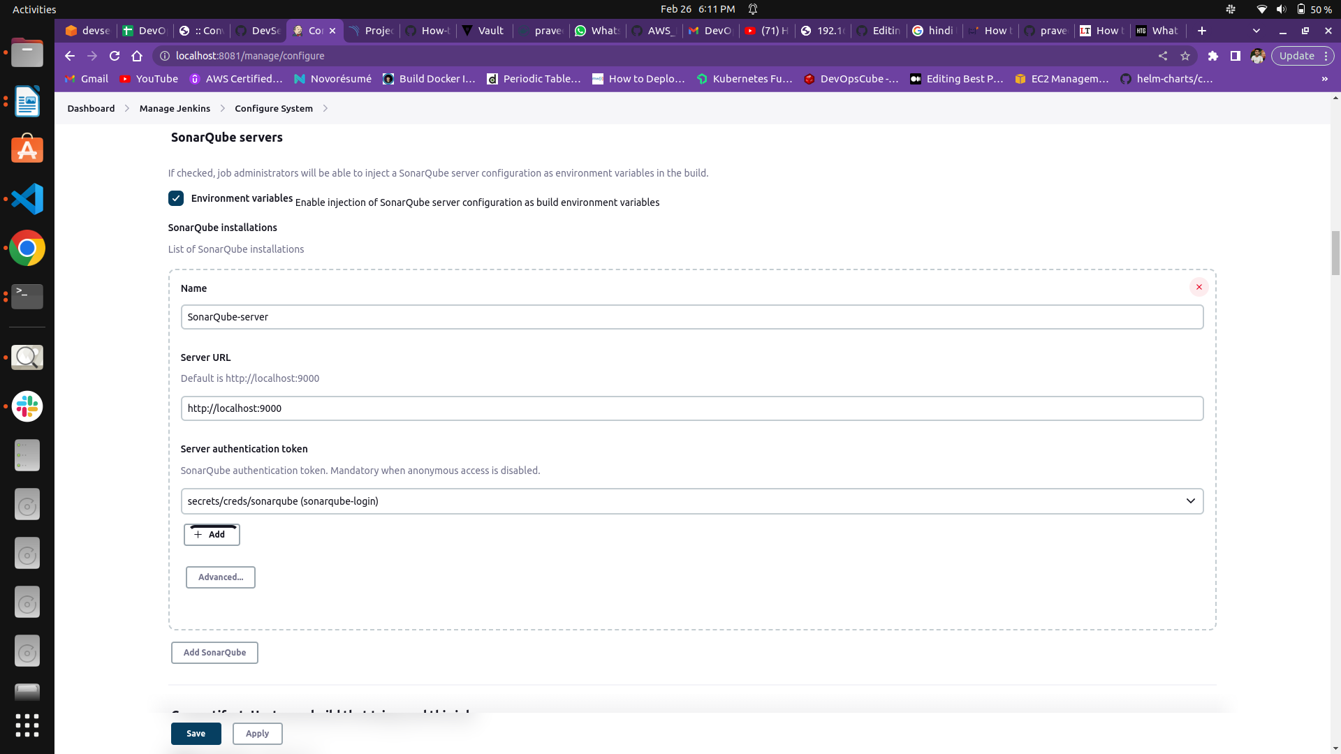Open the Files app in dock
The height and width of the screenshot is (754, 1341).
point(27,53)
